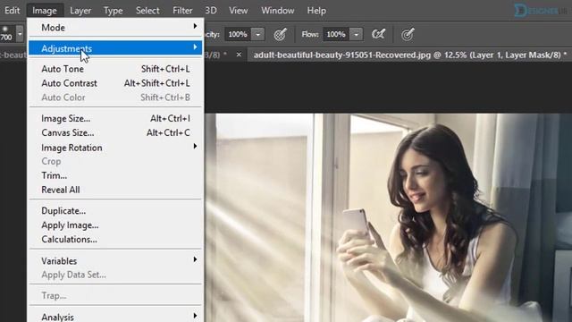The height and width of the screenshot is (322, 572).
Task: Choose Duplicate command
Action: pos(115,211)
